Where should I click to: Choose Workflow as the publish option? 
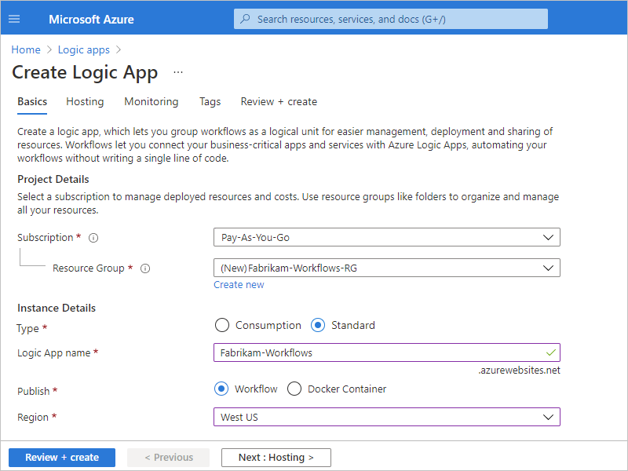tap(221, 389)
